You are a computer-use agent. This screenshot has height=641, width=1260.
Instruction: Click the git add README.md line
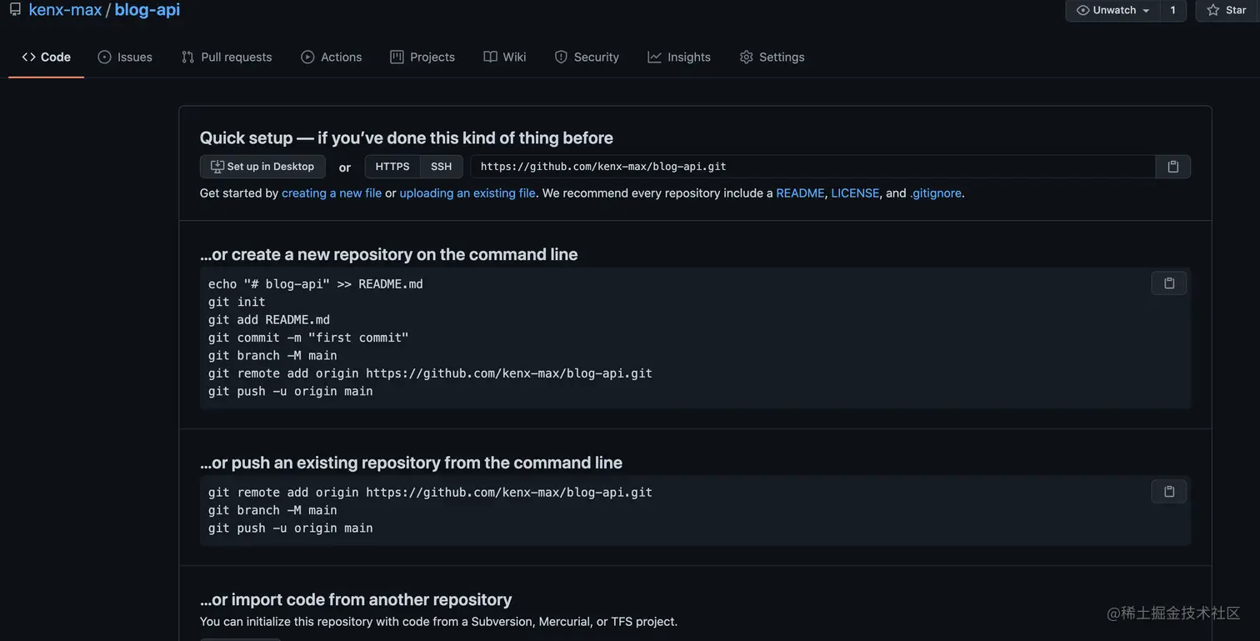pos(269,320)
